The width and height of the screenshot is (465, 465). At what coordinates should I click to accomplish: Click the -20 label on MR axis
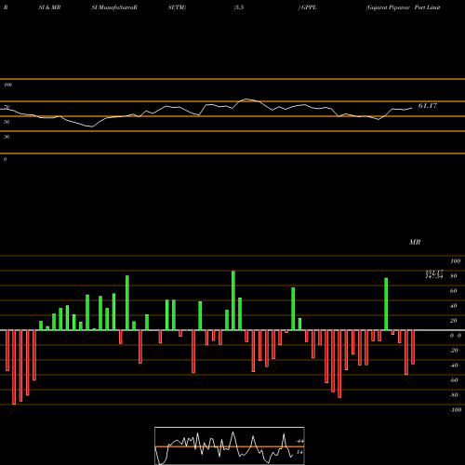454,351
